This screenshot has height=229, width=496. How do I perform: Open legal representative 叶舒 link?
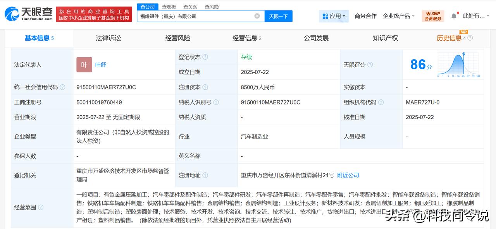[101, 65]
